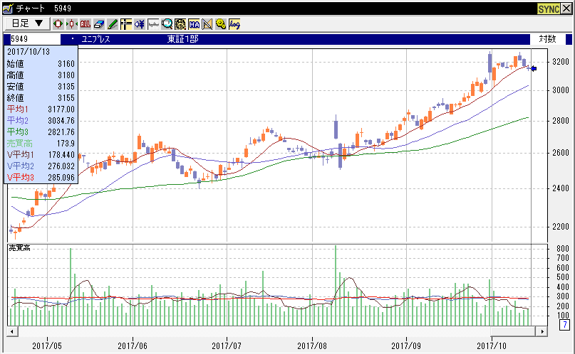Click the triangle trendline tool icon
575x354 pixels.
(207, 23)
